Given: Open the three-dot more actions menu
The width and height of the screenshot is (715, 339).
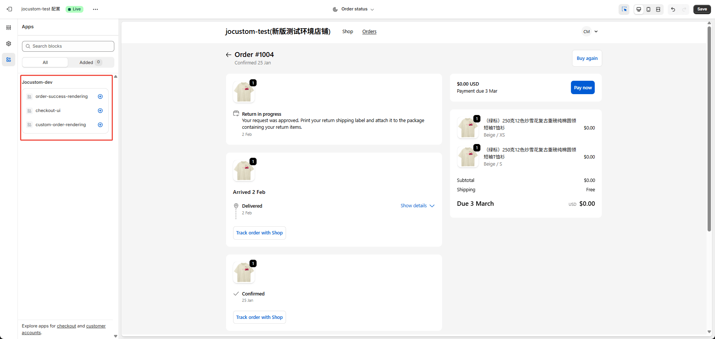Looking at the screenshot, I should (x=95, y=9).
